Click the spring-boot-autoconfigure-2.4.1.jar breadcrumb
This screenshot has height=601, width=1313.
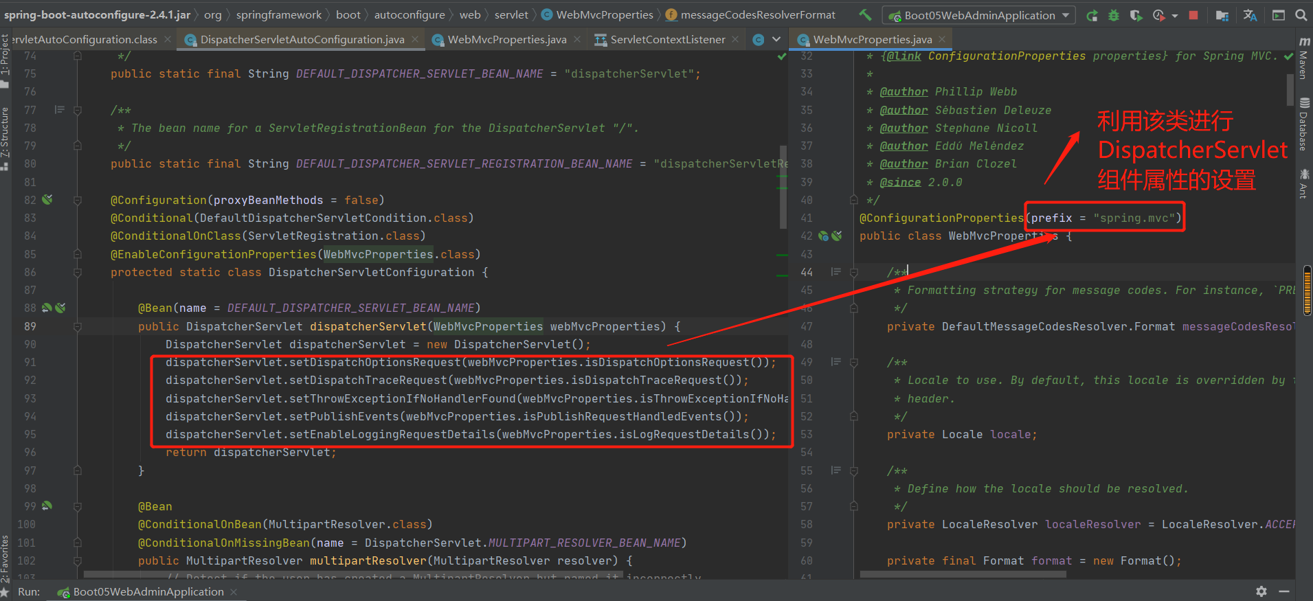pyautogui.click(x=98, y=14)
